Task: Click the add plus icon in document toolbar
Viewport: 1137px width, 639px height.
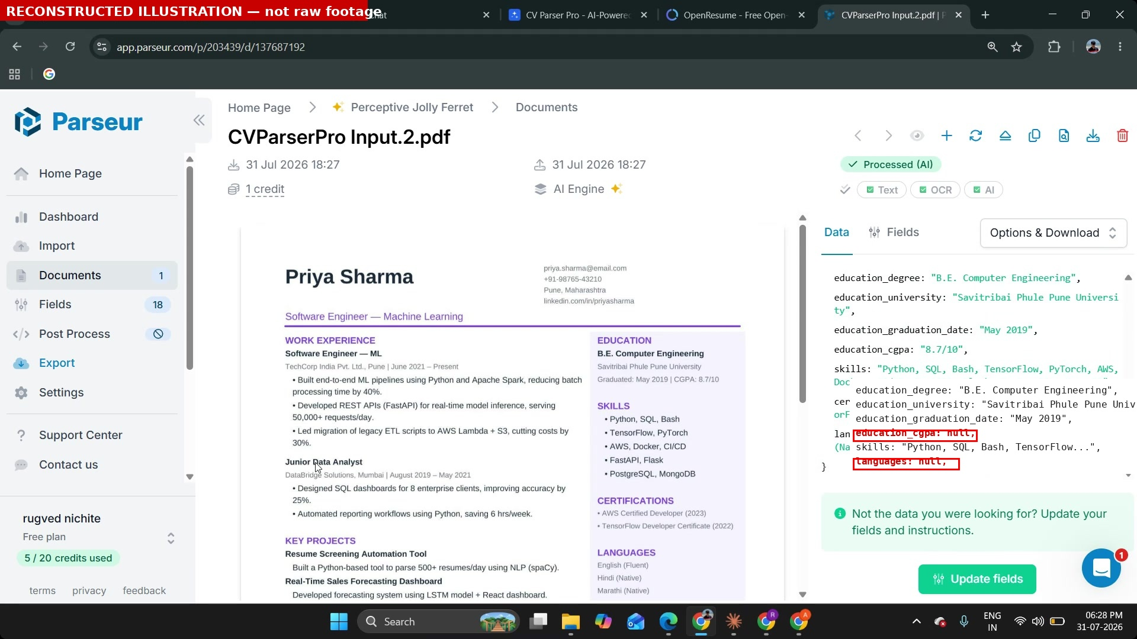Action: tap(947, 136)
